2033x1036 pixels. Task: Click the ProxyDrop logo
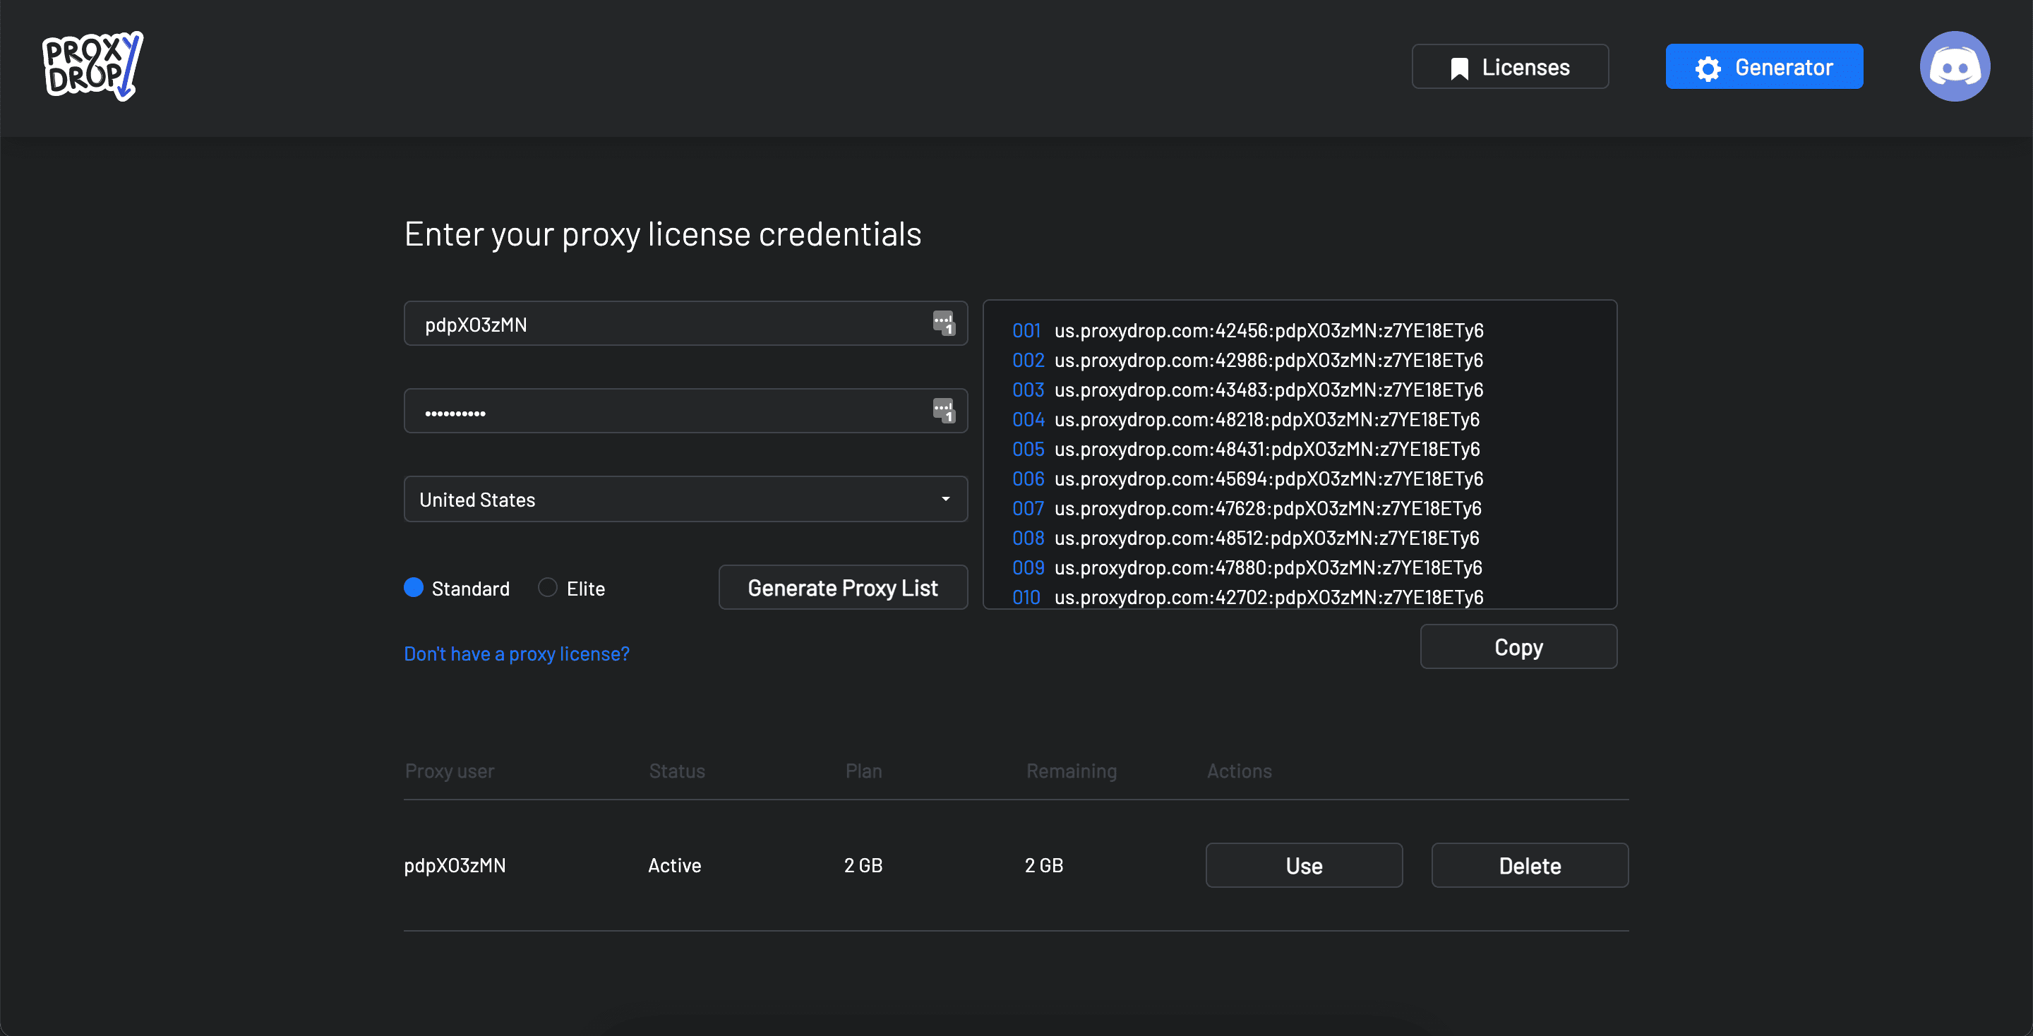(92, 66)
